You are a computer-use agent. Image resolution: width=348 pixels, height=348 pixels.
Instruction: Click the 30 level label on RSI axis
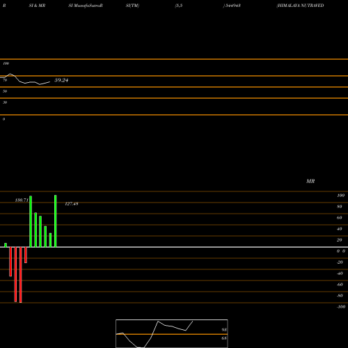(5, 102)
